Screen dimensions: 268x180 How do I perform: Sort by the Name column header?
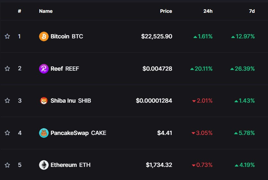click(x=46, y=11)
